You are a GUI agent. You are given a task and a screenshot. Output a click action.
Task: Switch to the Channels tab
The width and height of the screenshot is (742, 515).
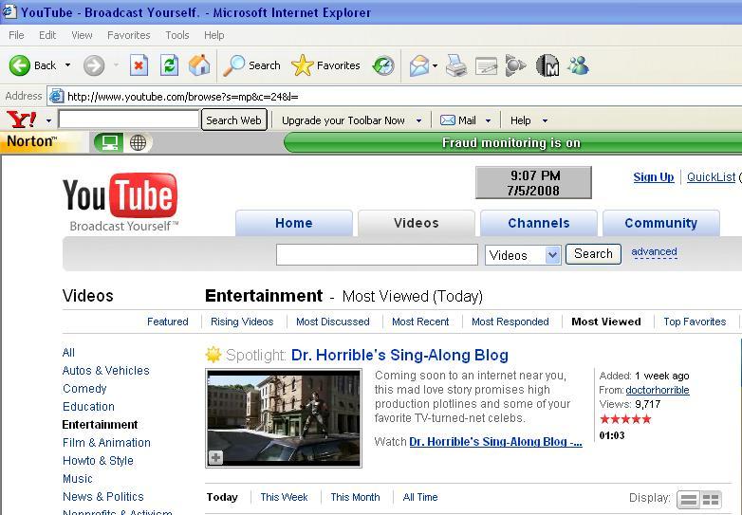click(x=538, y=223)
